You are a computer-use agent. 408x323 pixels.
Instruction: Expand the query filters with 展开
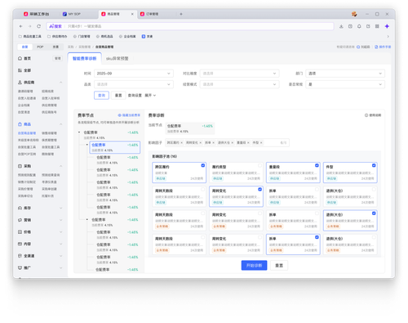[x=150, y=96]
